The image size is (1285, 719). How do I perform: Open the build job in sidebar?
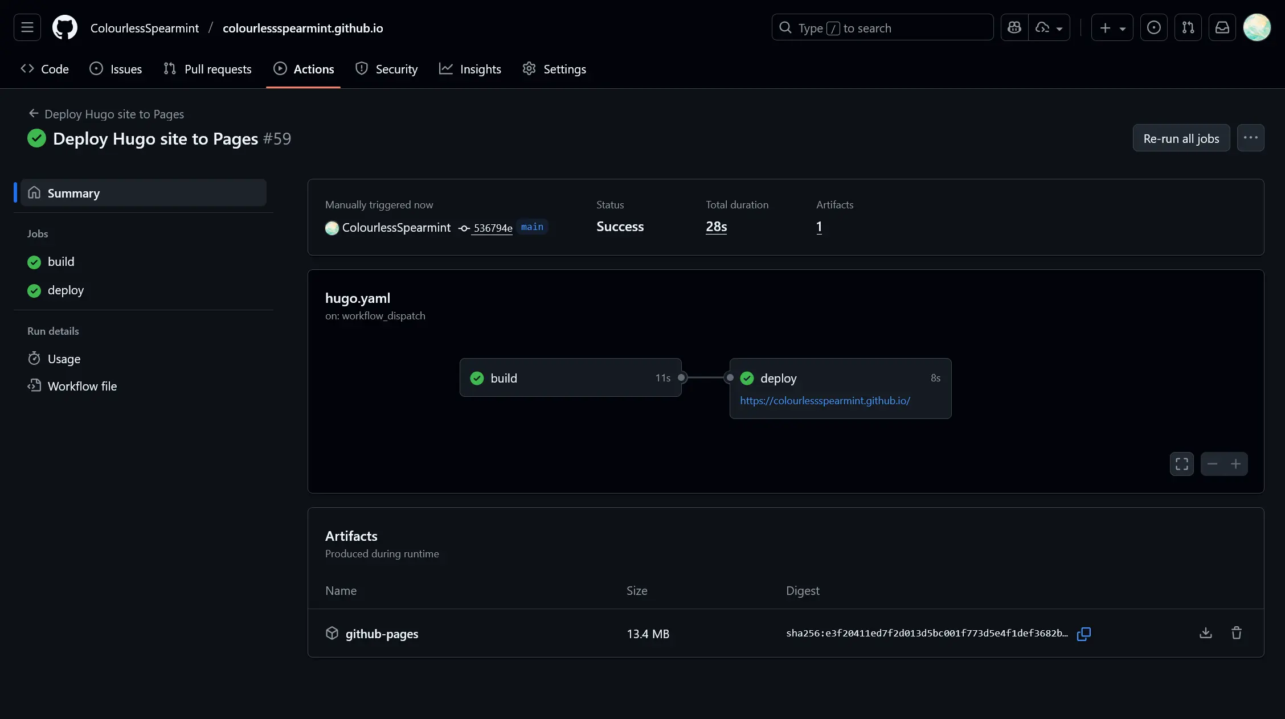click(x=61, y=261)
